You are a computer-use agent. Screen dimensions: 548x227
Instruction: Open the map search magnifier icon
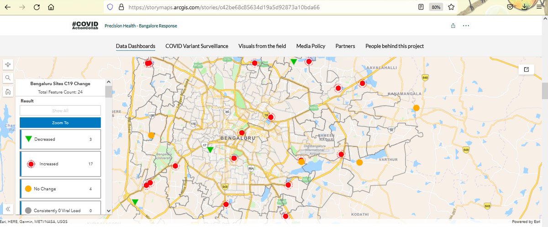(x=8, y=78)
